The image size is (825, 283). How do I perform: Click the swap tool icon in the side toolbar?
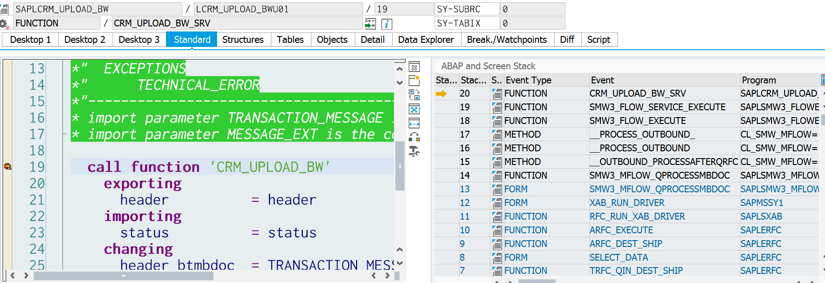(414, 95)
